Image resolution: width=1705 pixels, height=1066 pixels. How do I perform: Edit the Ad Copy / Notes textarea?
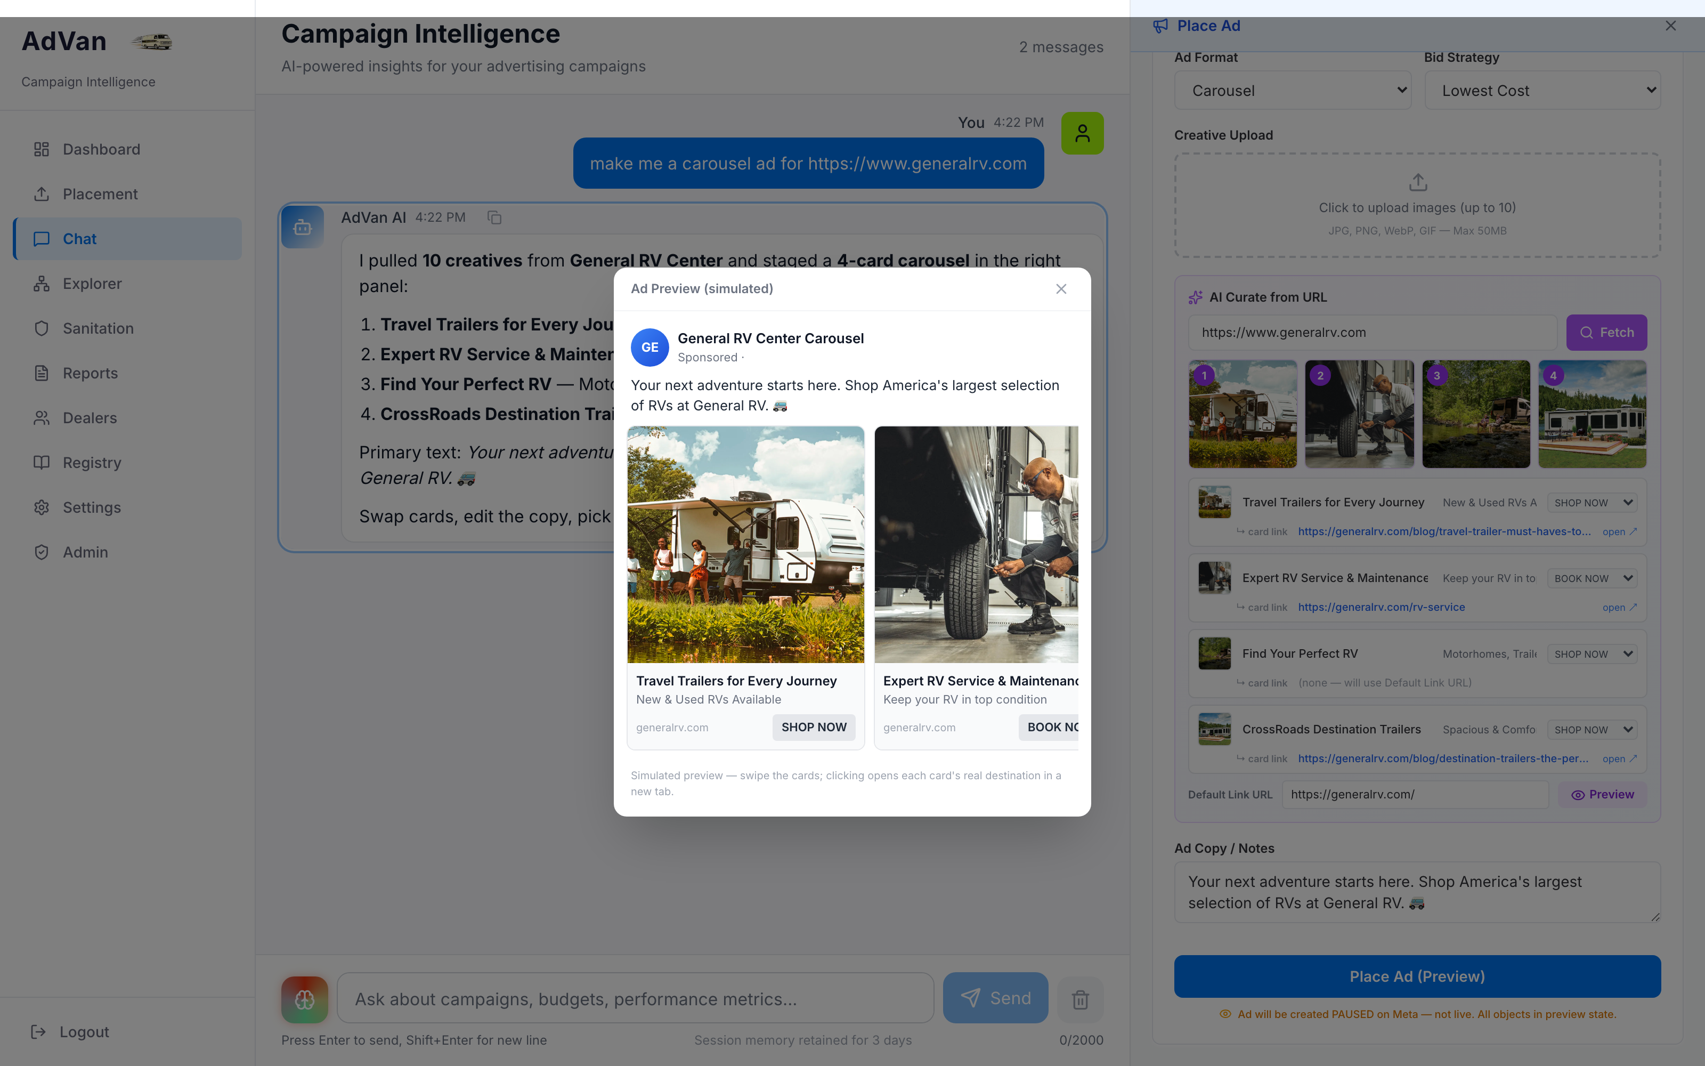click(x=1417, y=893)
